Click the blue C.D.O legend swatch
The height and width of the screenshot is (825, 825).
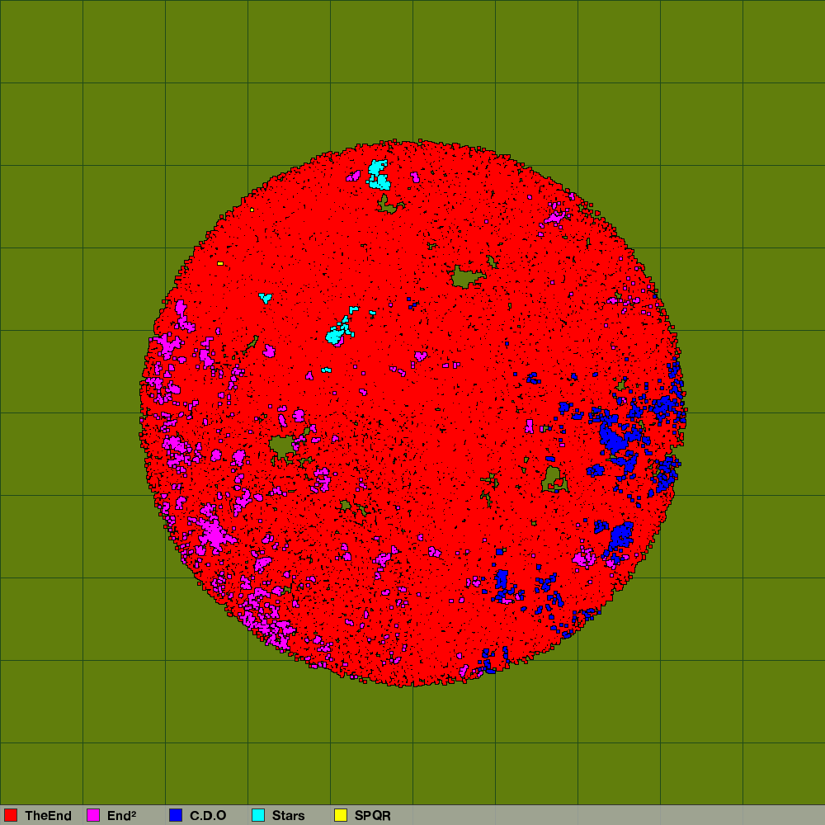176,815
